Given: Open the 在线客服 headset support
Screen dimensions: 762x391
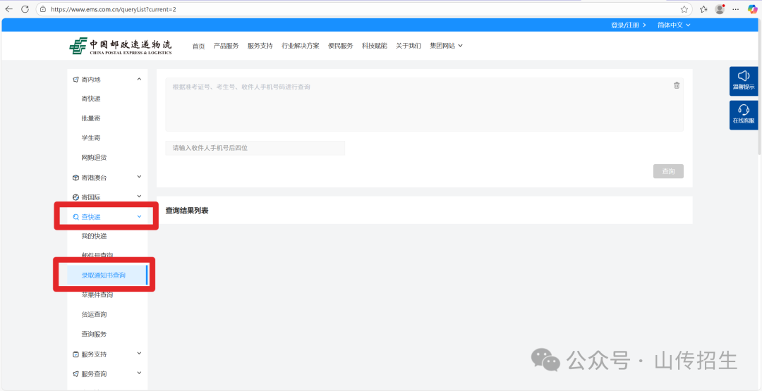Looking at the screenshot, I should [744, 115].
